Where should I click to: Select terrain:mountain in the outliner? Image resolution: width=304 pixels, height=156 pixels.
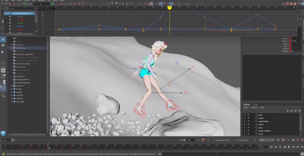(23, 64)
